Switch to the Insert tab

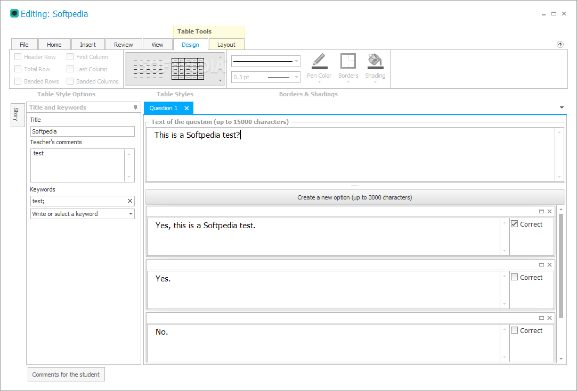click(88, 45)
